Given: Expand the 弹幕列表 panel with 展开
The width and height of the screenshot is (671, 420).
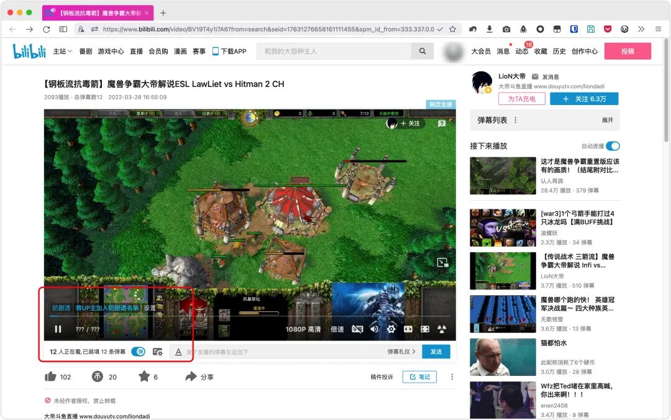Looking at the screenshot, I should [608, 121].
